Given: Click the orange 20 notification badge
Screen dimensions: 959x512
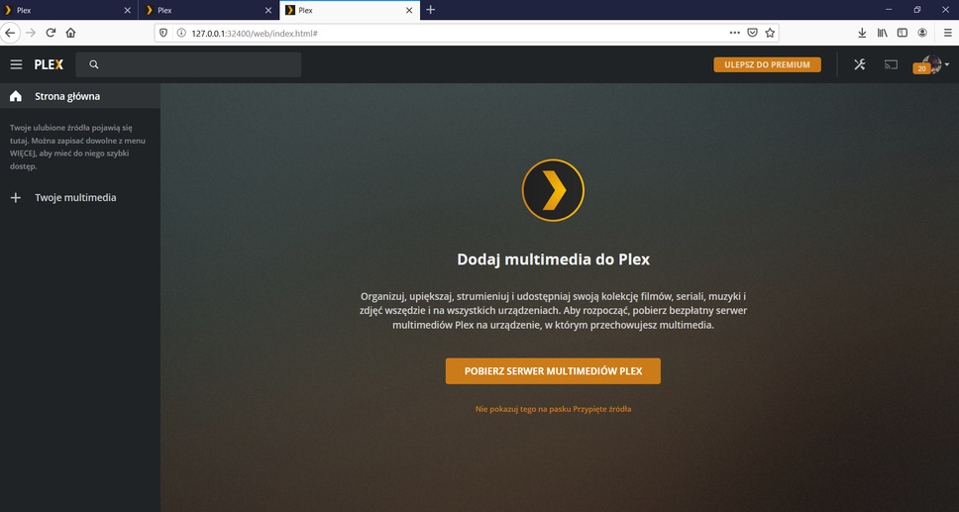Looking at the screenshot, I should pyautogui.click(x=921, y=69).
